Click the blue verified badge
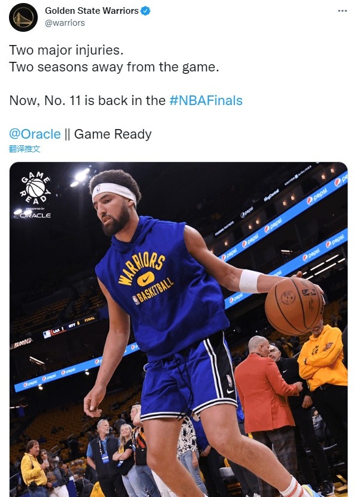This screenshot has height=497, width=356. 145,11
